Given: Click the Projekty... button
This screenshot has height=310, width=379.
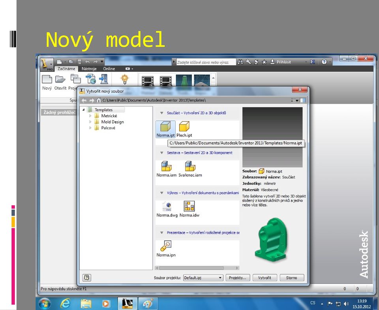Looking at the screenshot, I should pyautogui.click(x=238, y=278).
